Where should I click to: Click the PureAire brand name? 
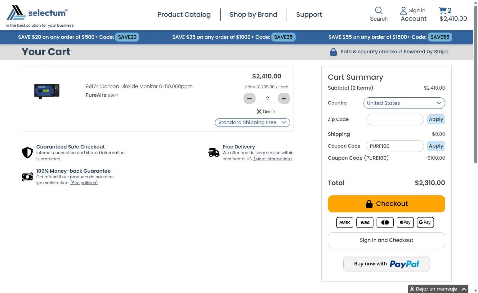(96, 95)
